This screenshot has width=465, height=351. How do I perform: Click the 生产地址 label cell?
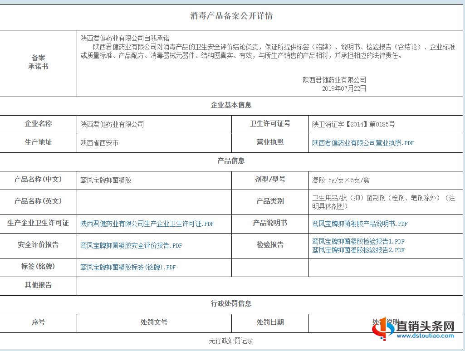click(38, 142)
